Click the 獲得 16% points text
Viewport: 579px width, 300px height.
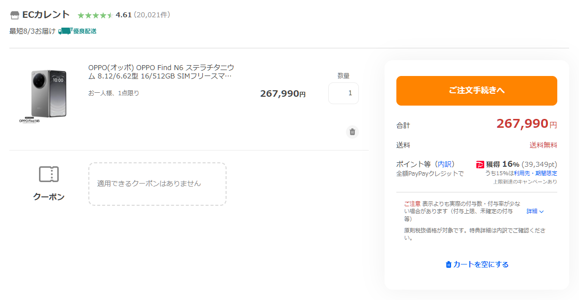(x=502, y=164)
